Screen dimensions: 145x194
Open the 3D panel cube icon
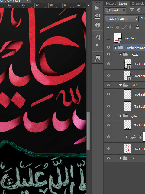98,16
